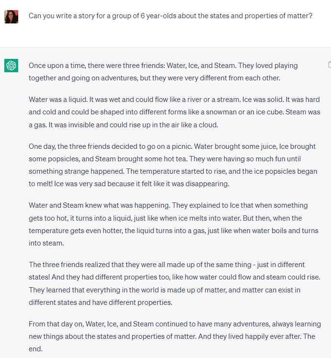This screenshot has height=358, width=331.
Task: Click the words "into steam." ending the paragraph
Action: pyautogui.click(x=46, y=243)
